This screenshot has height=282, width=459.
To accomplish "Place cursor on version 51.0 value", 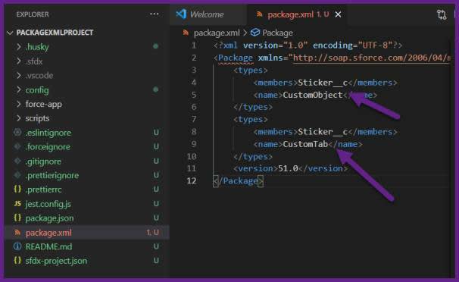I will coord(288,168).
